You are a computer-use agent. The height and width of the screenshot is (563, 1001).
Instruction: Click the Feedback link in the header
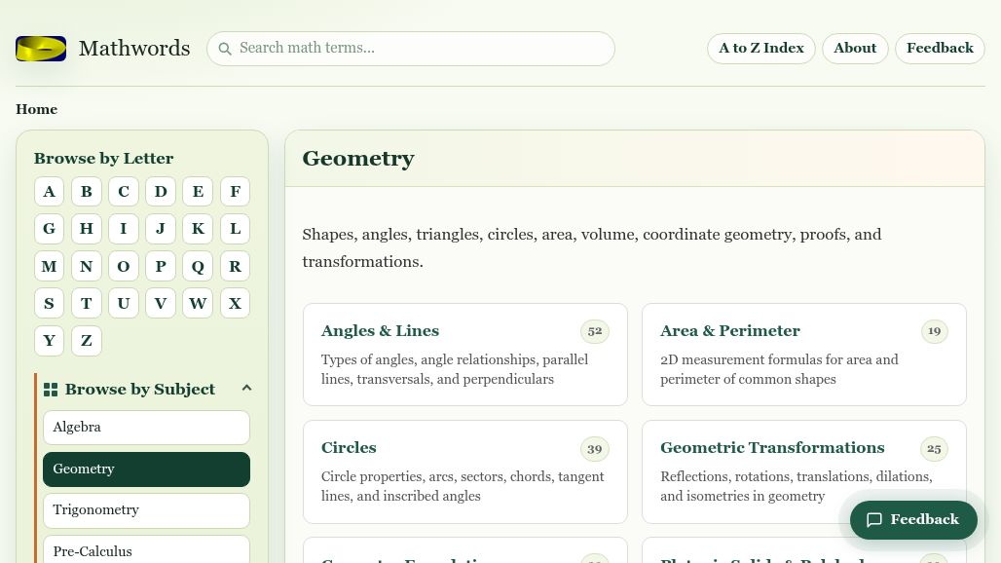[939, 48]
